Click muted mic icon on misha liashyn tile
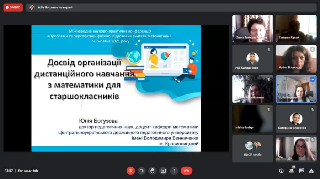The image size is (320, 179). click(269, 110)
